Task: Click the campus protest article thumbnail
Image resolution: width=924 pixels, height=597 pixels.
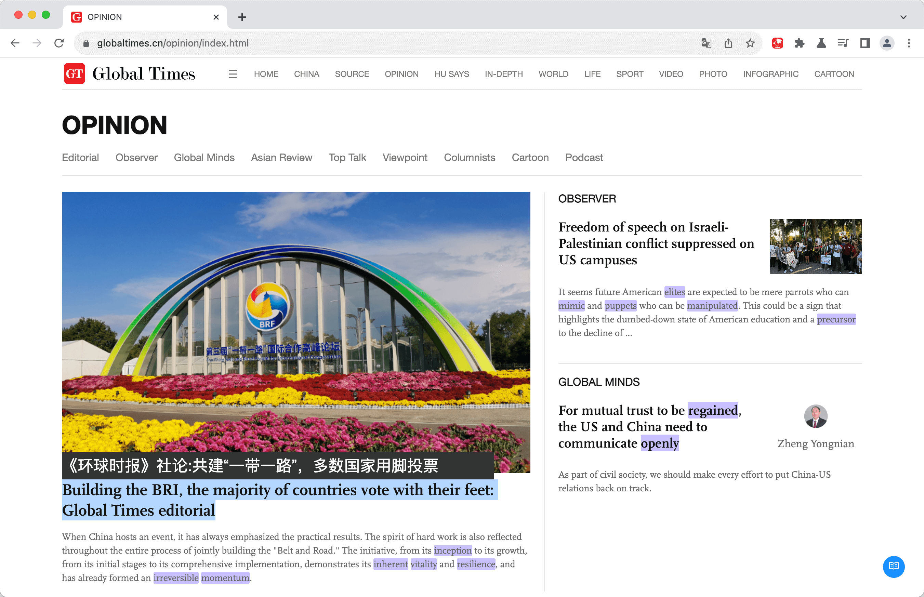Action: pos(816,246)
